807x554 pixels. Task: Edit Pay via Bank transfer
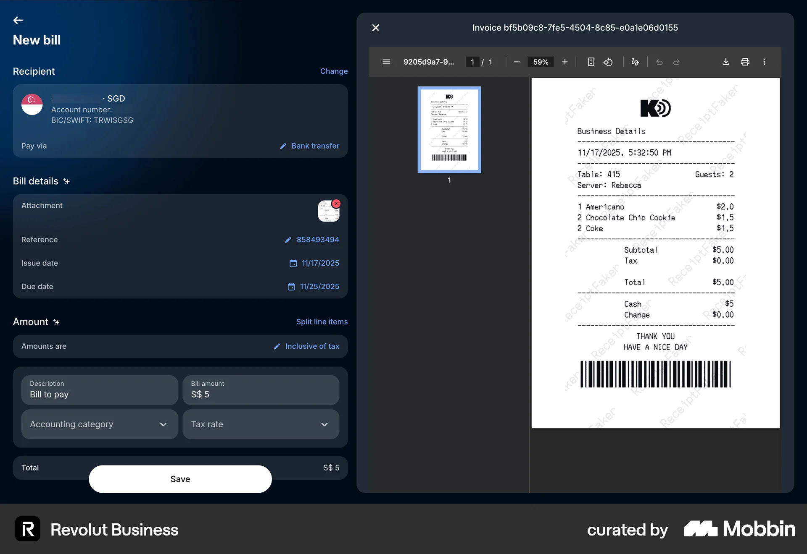tap(315, 146)
